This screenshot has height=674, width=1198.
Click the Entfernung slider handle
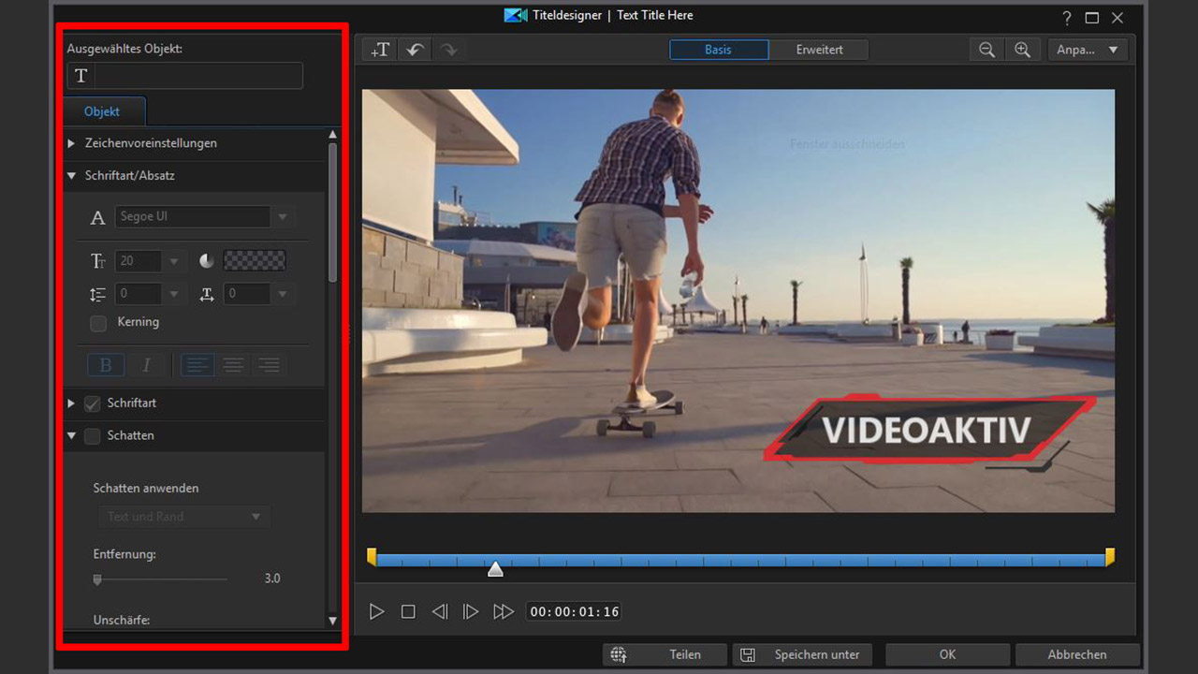tap(97, 579)
